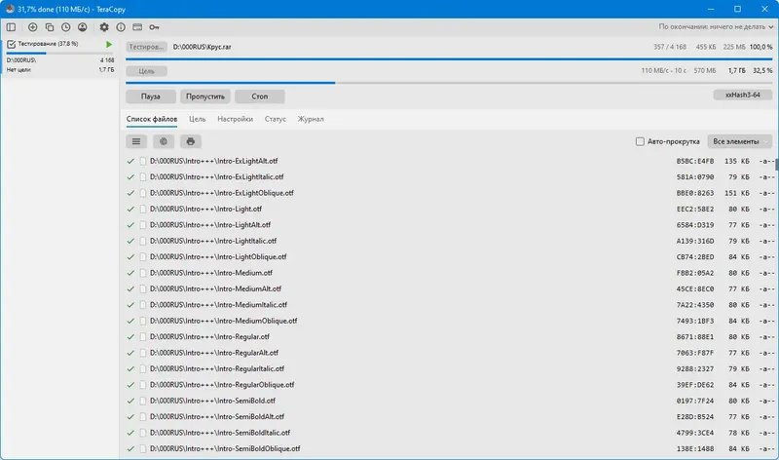
Task: Click the '110 МБ/с - 10 с' speed readout
Action: tap(663, 70)
